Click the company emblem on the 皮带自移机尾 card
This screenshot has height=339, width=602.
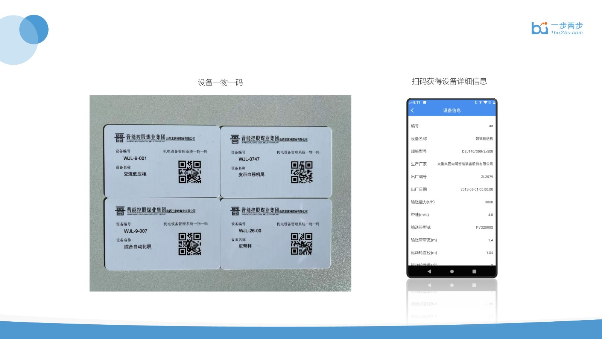[x=235, y=139]
